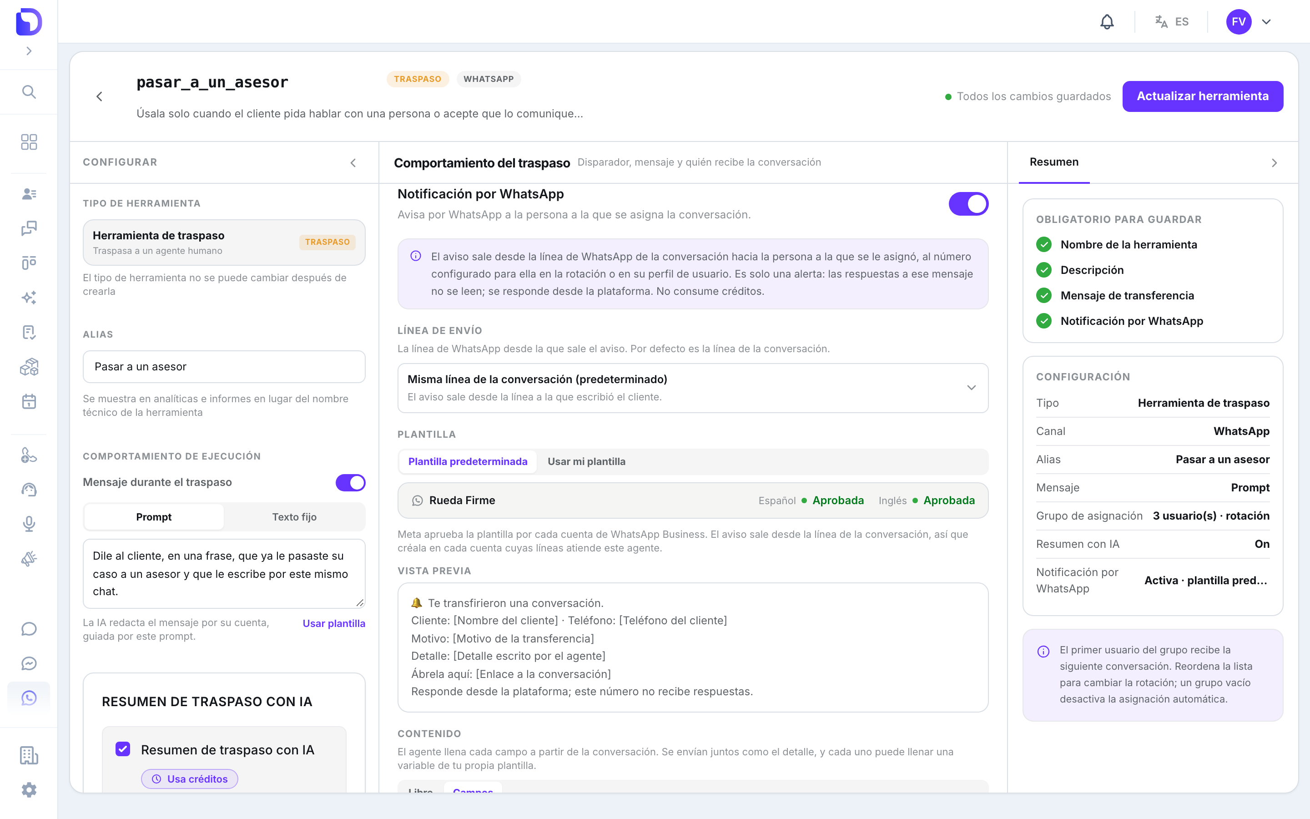Select Plantilla predeterminada tab

pos(468,461)
